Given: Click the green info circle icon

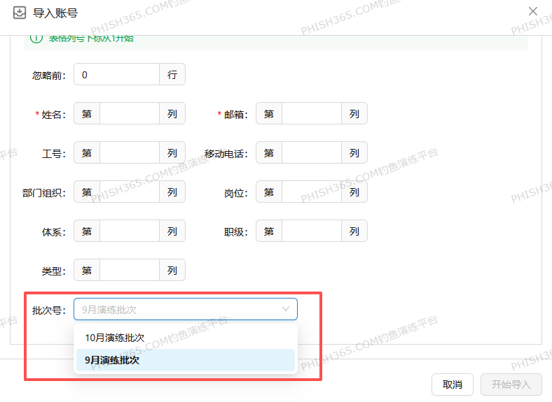Looking at the screenshot, I should coord(36,38).
